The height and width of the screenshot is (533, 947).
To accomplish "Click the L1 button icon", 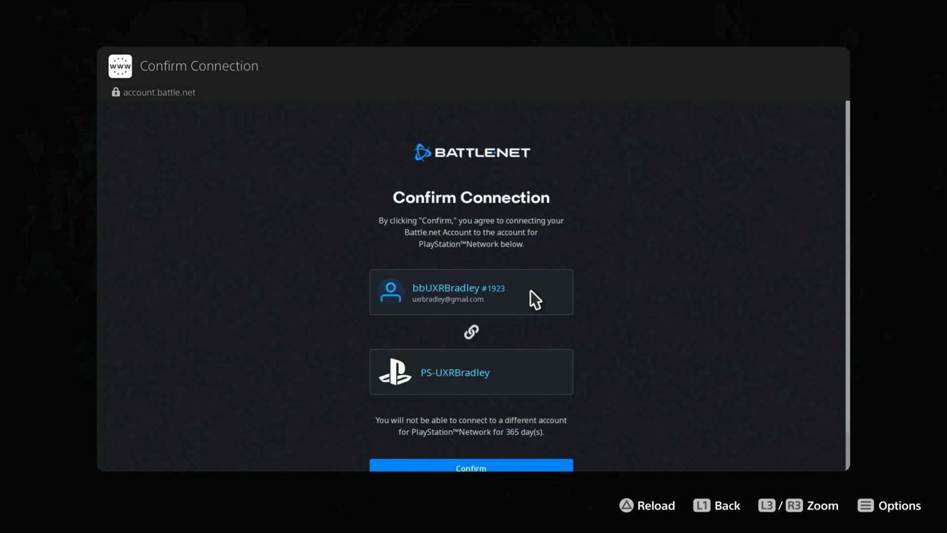I will point(701,505).
